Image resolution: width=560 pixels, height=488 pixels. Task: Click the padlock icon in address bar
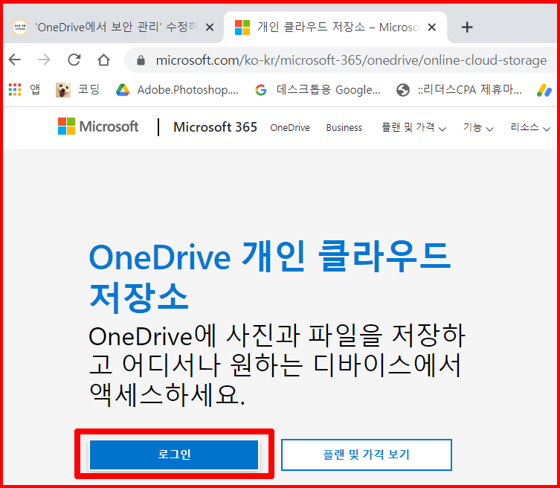coord(141,60)
